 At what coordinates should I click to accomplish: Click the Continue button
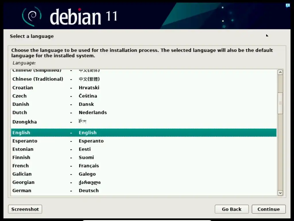tap(269, 209)
